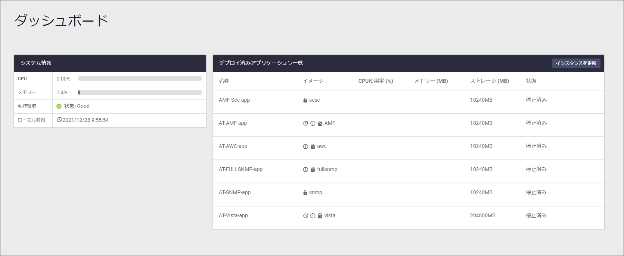The width and height of the screenshot is (624, 256).
Task: Click the 停止済み status of AMF-Sec-app
Action: coord(536,100)
